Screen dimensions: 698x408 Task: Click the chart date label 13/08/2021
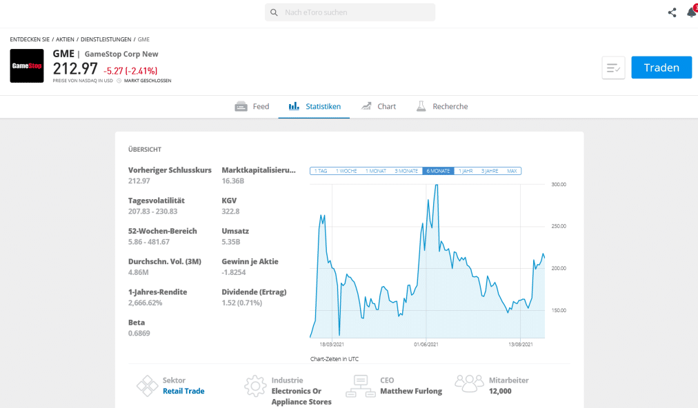521,345
